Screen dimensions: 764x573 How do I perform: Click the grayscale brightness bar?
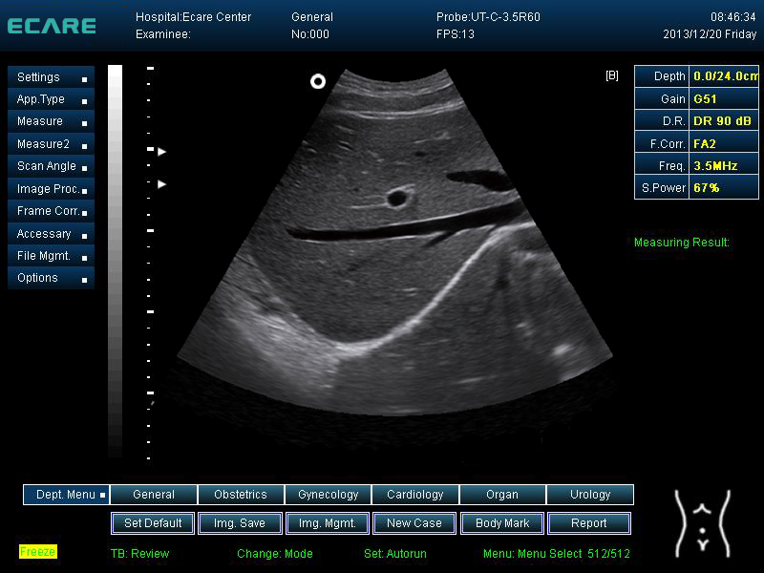coord(115,261)
